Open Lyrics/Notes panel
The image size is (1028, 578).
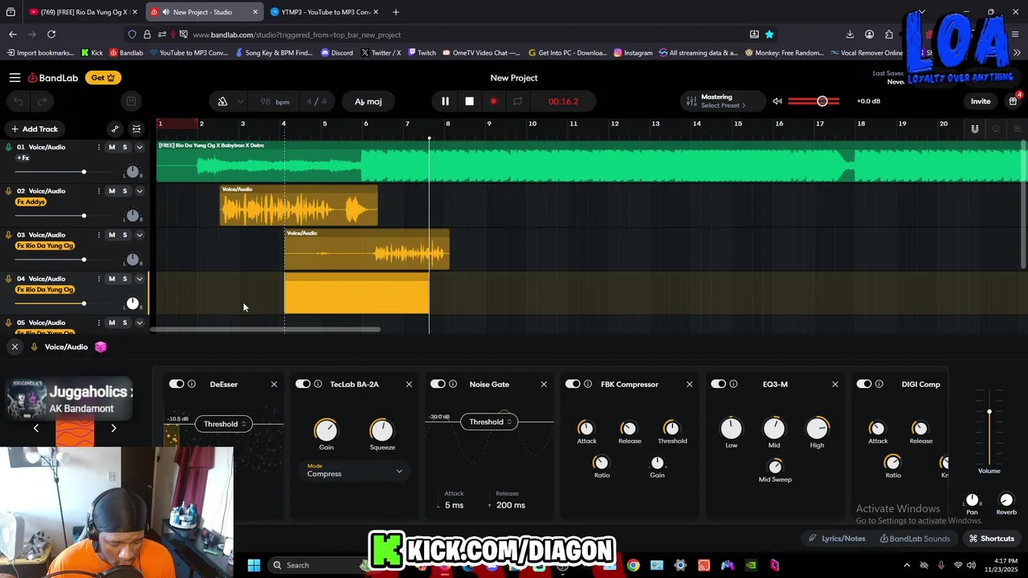836,539
